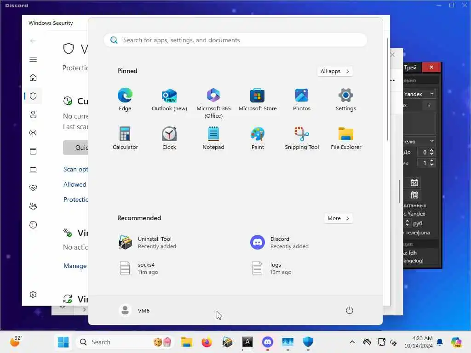The width and height of the screenshot is (471, 353).
Task: Show hidden system tray icons
Action: point(352,342)
